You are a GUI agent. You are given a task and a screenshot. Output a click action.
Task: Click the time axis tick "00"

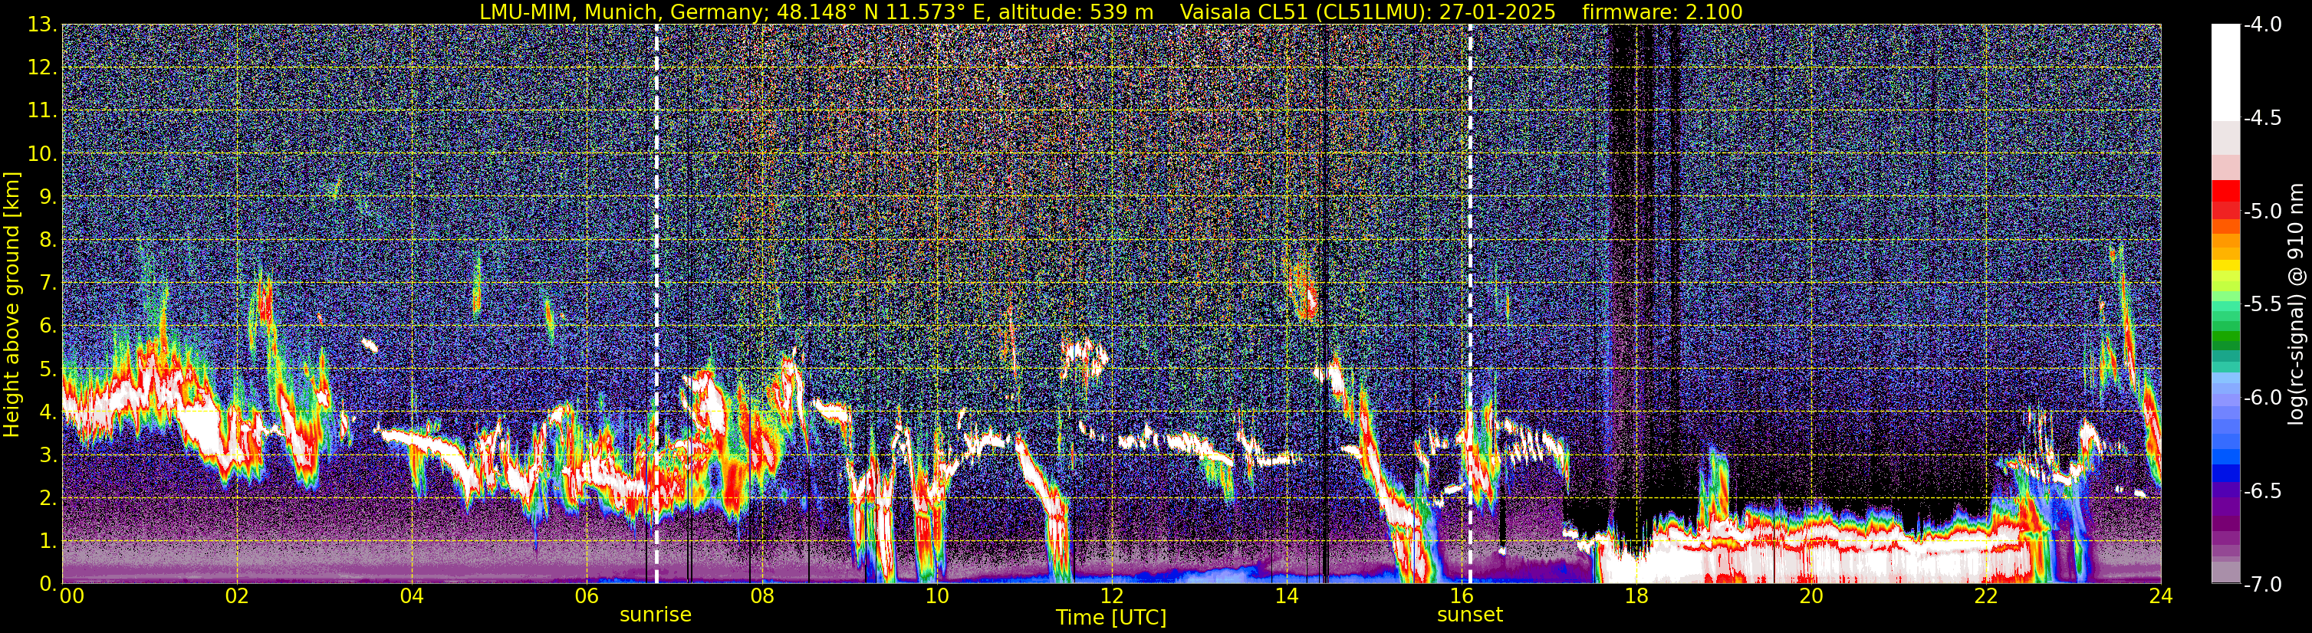point(72,596)
